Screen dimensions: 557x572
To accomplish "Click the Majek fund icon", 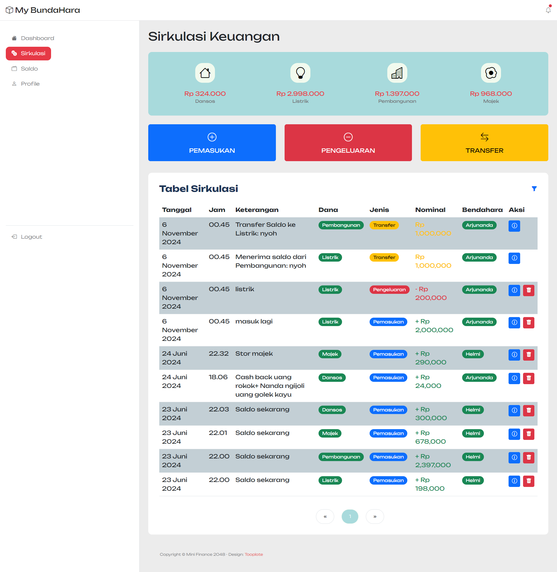I will 491,73.
